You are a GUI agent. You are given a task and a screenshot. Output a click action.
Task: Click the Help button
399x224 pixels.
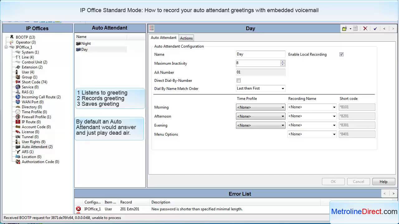coord(383,182)
